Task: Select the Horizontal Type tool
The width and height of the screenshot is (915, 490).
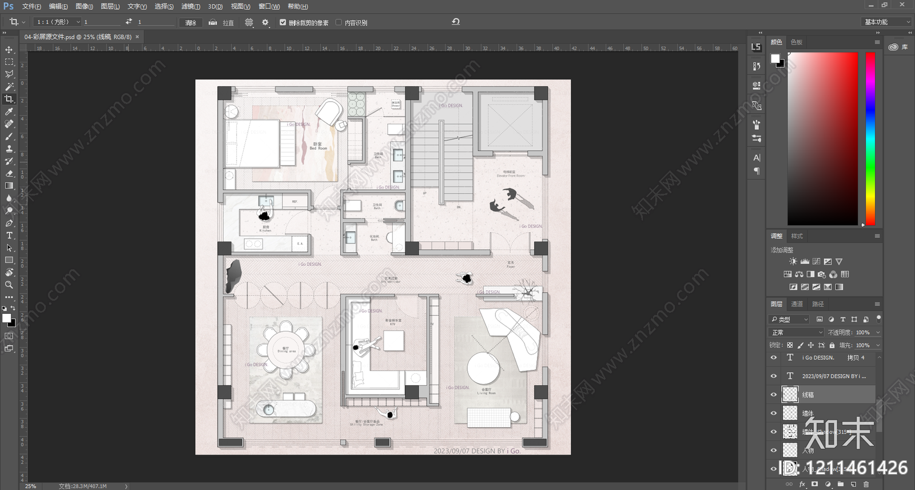Action: tap(9, 235)
